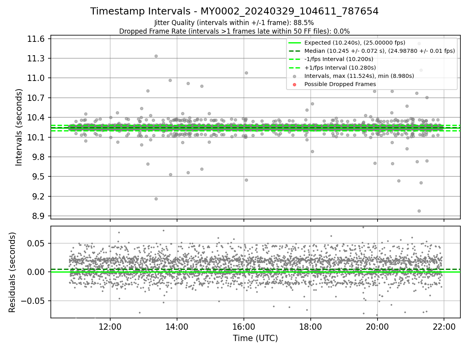Click the Jitter Quality 88.5% subtitle
This screenshot has width=469, height=352.
pos(234,23)
